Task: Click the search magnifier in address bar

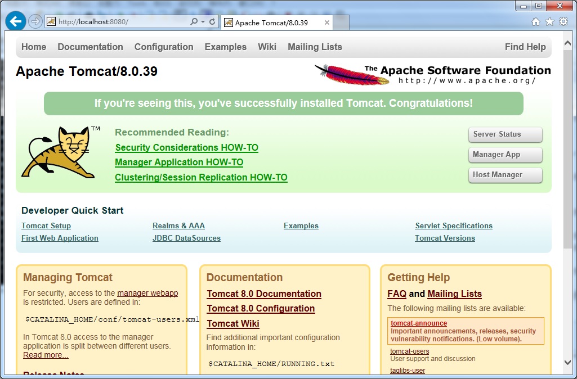Action: (194, 22)
